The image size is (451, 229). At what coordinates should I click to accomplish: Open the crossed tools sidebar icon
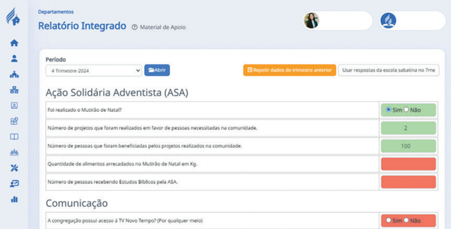click(x=14, y=168)
